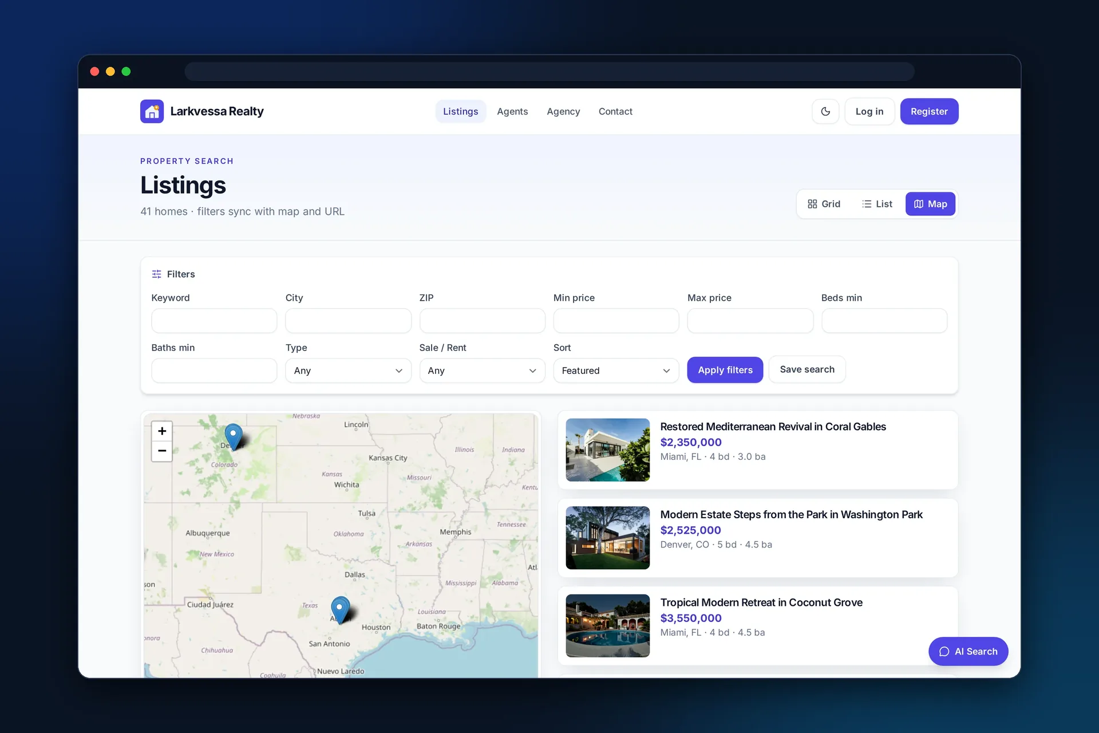Focus the Baths min input field

coord(214,371)
